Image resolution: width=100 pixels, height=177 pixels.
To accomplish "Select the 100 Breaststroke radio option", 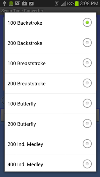I will (87, 63).
